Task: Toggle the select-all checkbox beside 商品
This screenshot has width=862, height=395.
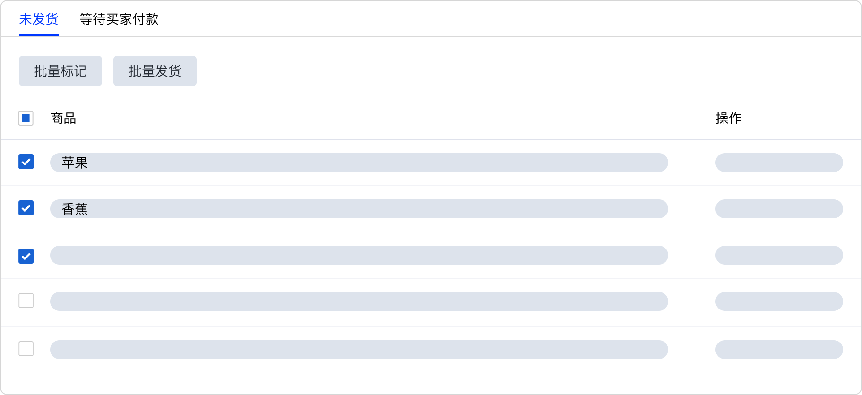Action: tap(26, 118)
